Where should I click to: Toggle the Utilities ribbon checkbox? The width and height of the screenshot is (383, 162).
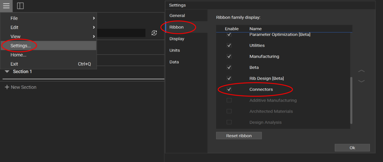[229, 45]
